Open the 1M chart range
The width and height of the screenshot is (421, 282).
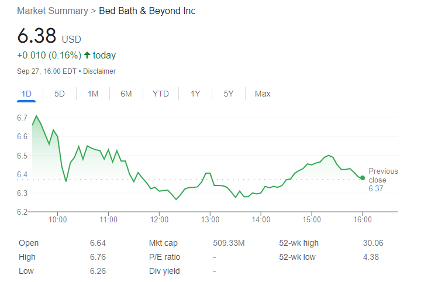tap(93, 94)
